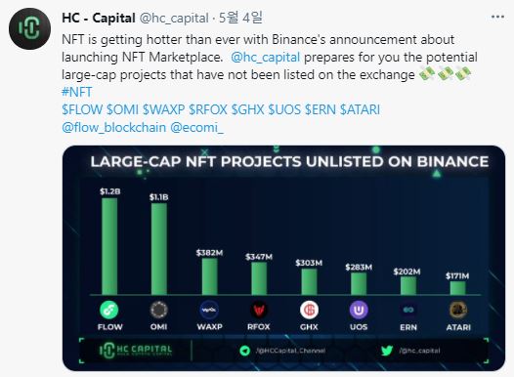Open the $ERN cashtag
The width and height of the screenshot is (514, 377).
coord(321,109)
